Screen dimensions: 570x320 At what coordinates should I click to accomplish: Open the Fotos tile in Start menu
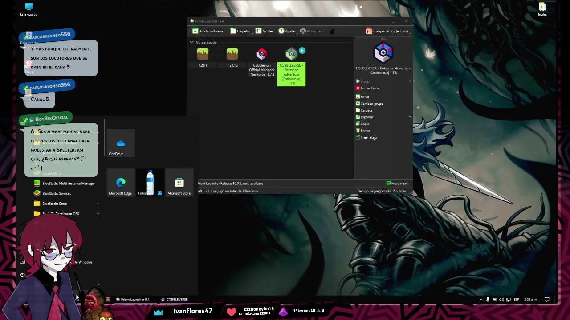coord(150,183)
